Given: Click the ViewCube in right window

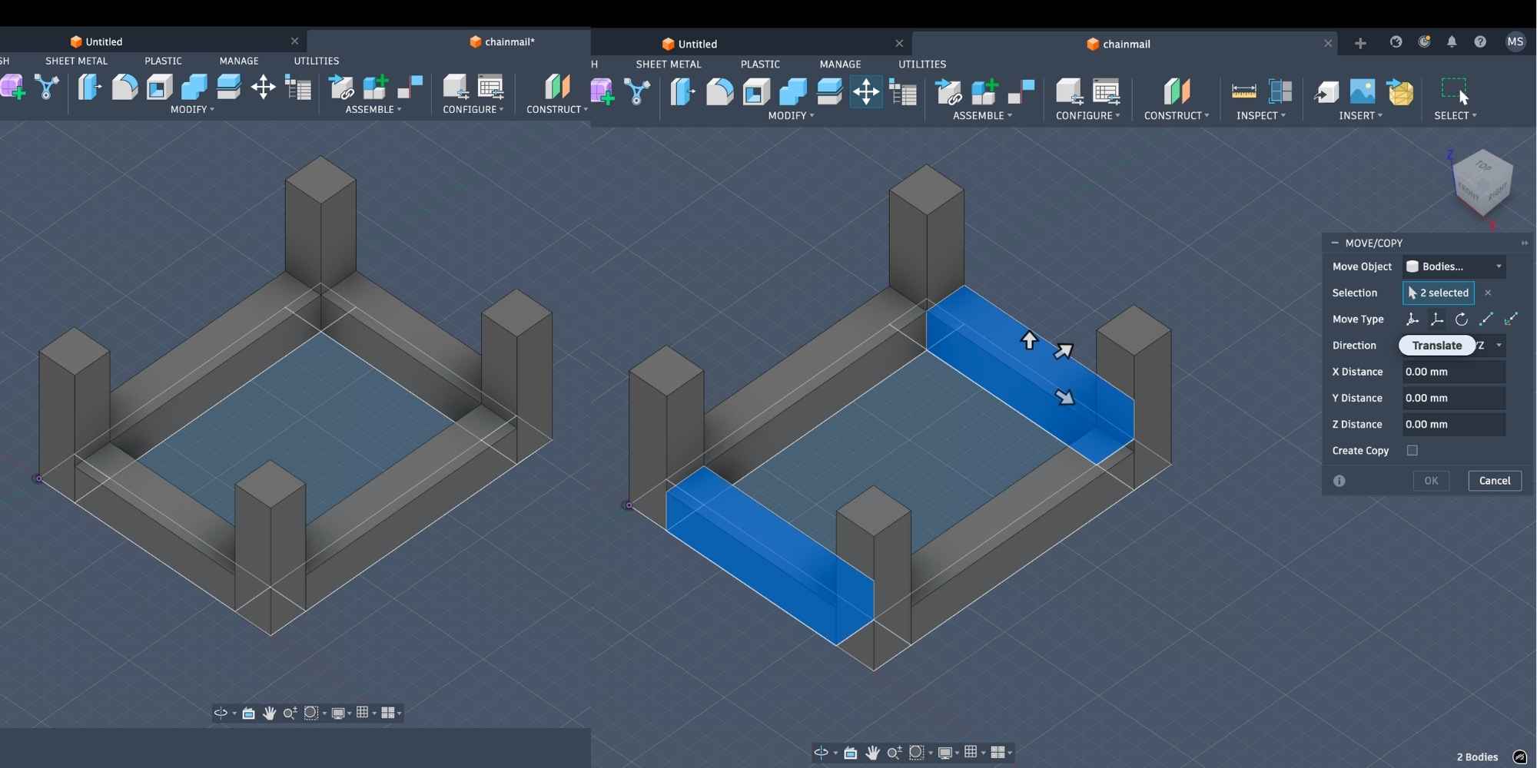Looking at the screenshot, I should coord(1483,184).
